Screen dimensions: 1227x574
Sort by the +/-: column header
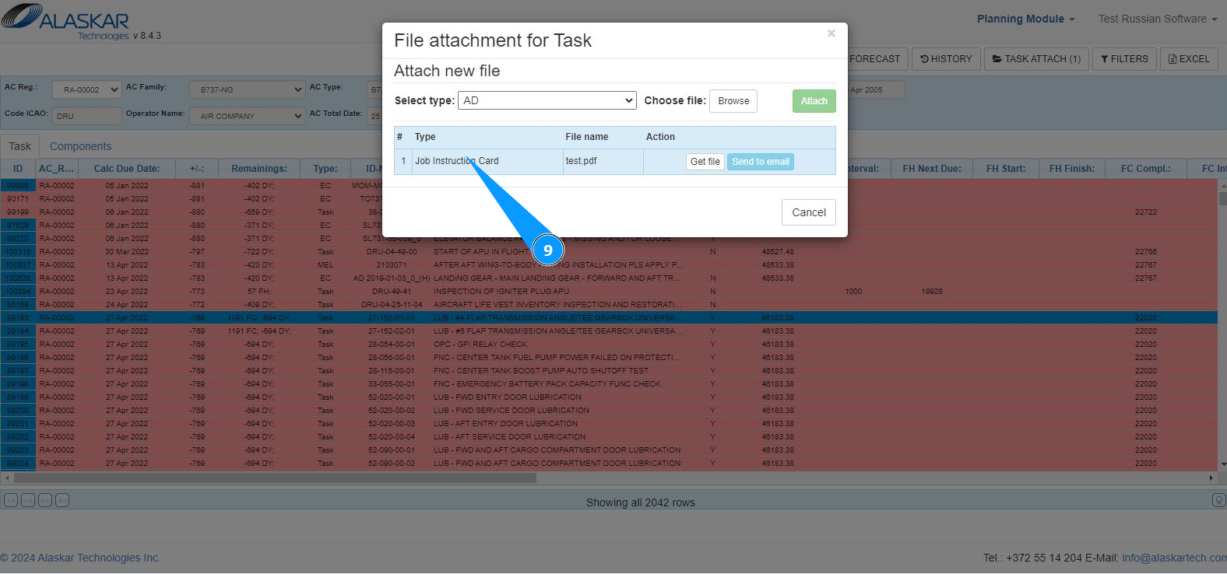tap(197, 169)
